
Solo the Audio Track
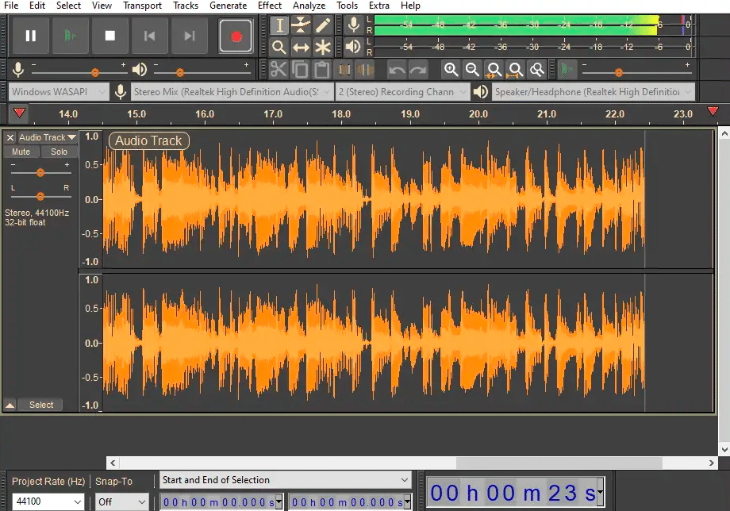59,152
